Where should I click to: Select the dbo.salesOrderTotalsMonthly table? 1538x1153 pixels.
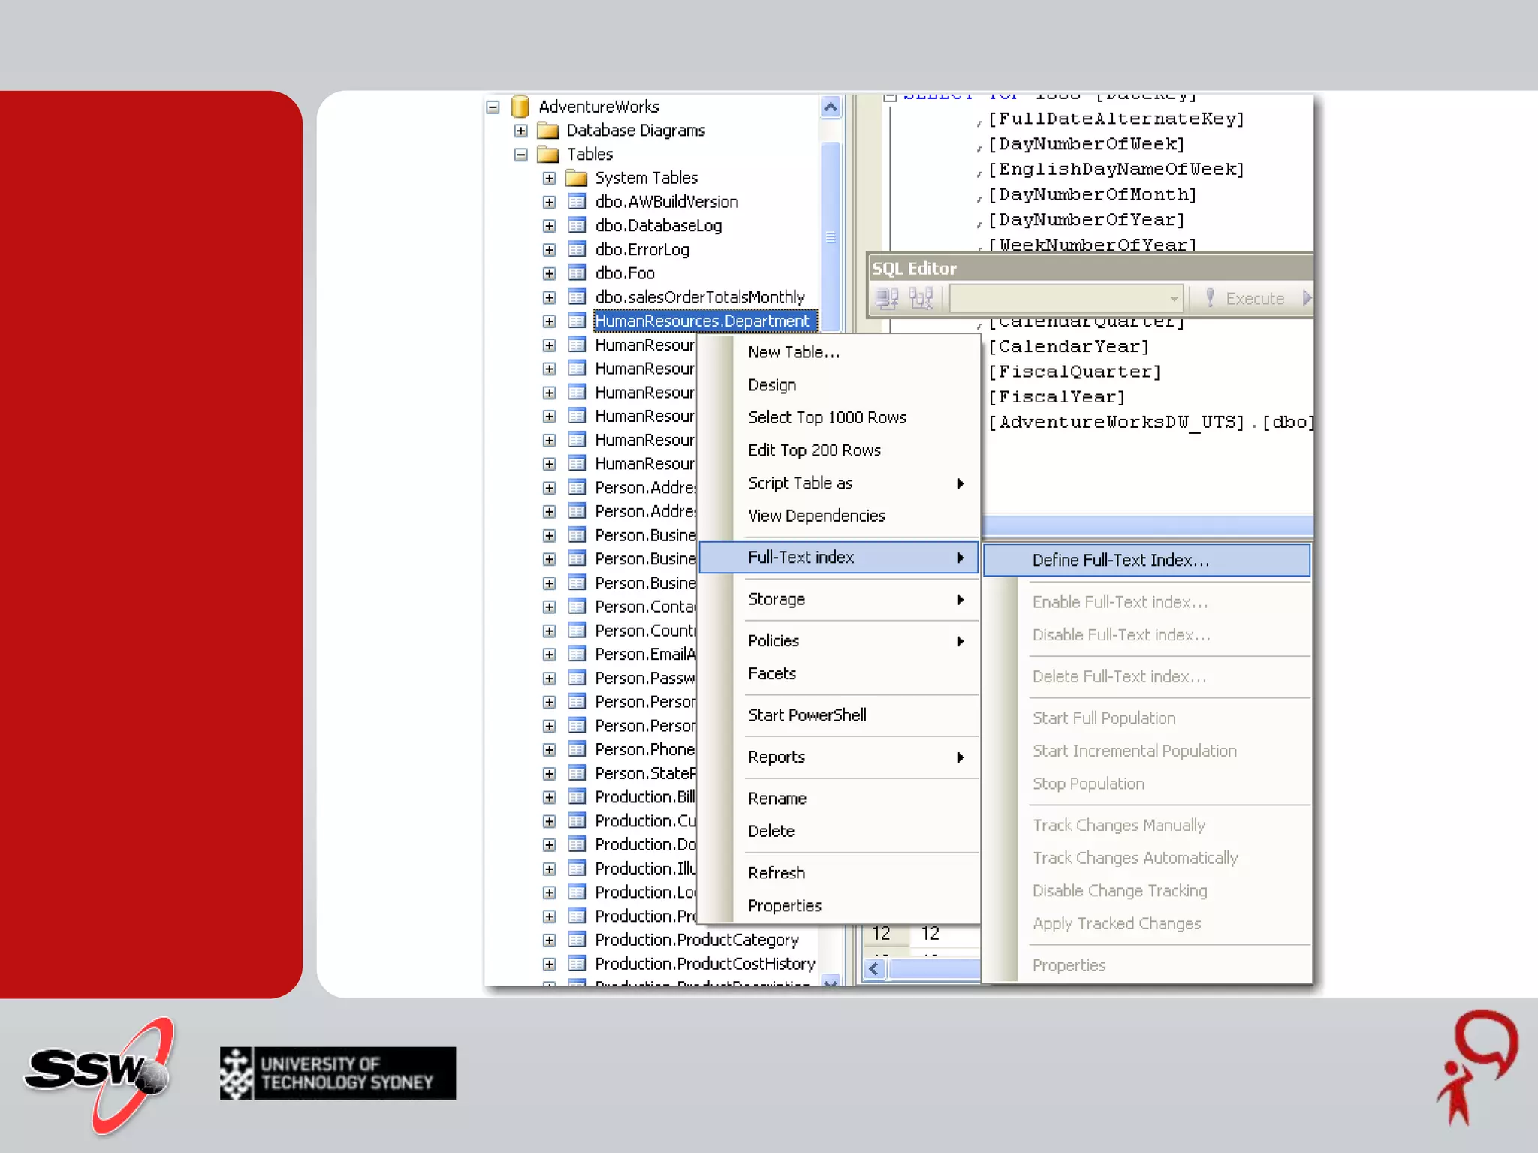point(699,297)
